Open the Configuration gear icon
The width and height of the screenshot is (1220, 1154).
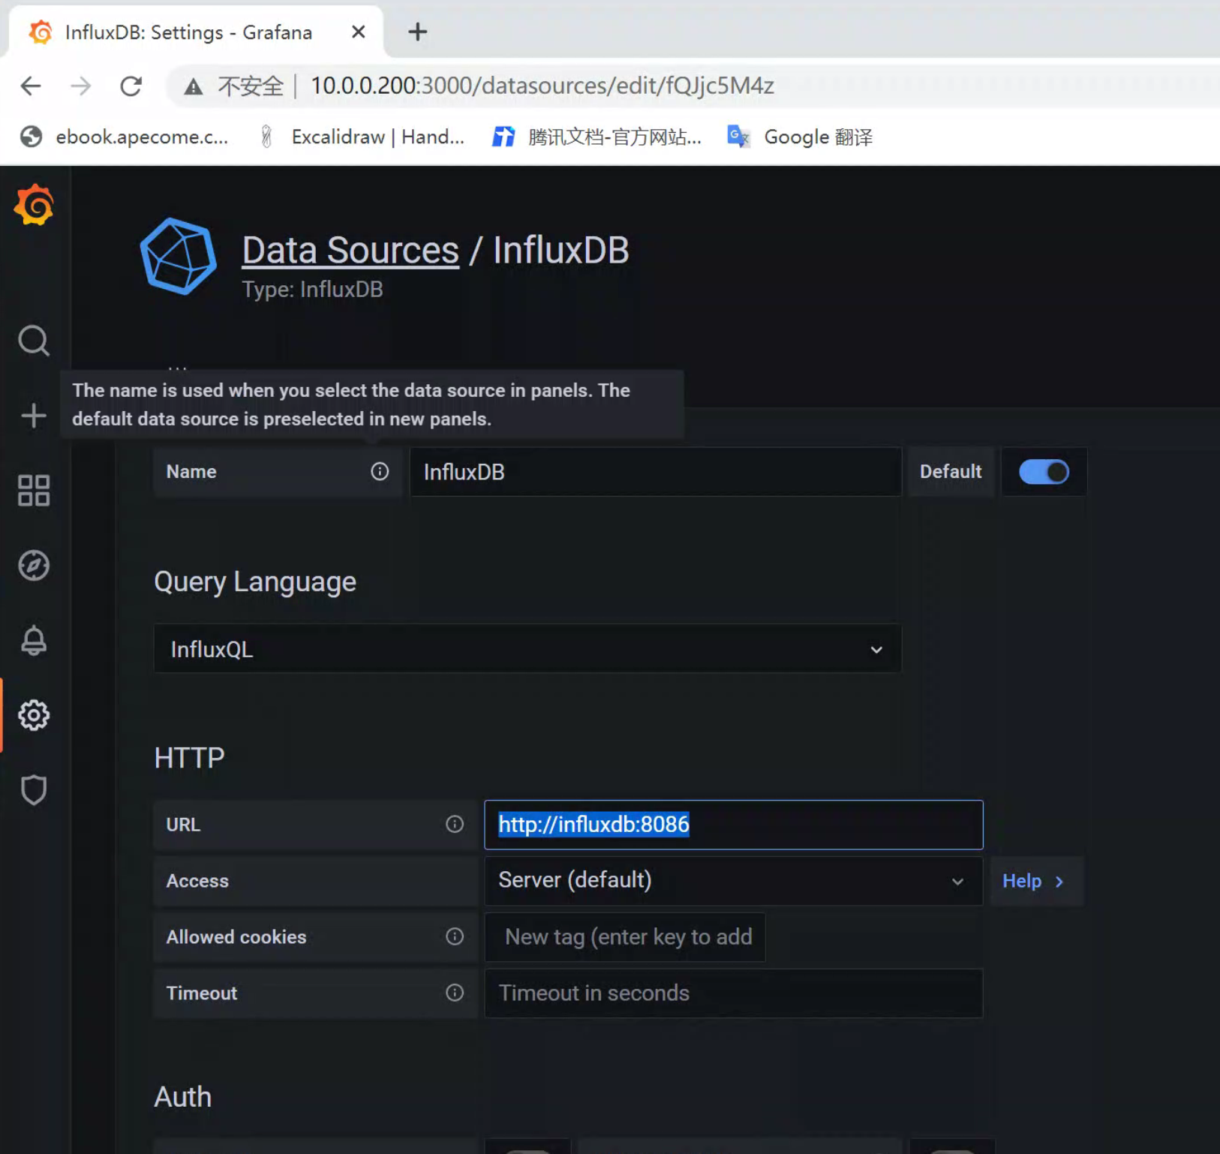34,716
